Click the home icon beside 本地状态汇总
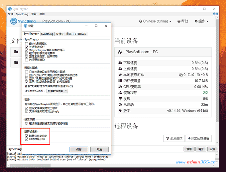Screen dimensions: 226x172 120,75
